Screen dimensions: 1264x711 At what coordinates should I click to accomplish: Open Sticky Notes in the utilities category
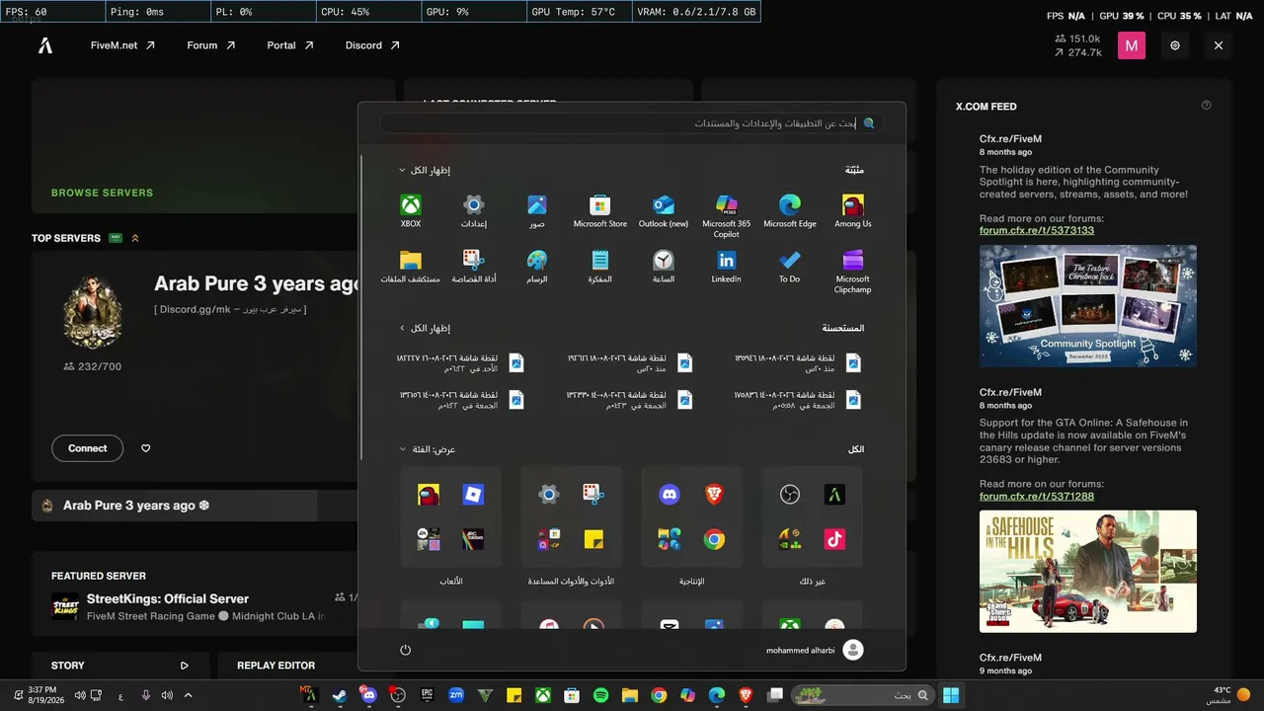coord(593,540)
